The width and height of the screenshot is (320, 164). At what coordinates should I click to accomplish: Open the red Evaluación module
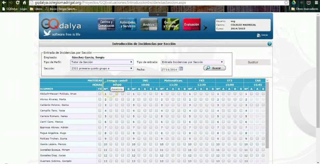click(x=192, y=24)
